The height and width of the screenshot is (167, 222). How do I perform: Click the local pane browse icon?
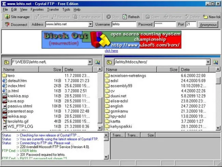(x=97, y=62)
